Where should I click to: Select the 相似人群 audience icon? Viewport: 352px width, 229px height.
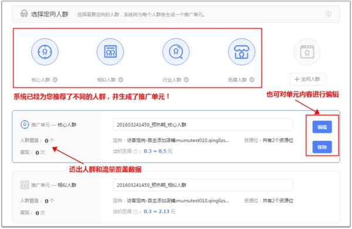pos(110,52)
